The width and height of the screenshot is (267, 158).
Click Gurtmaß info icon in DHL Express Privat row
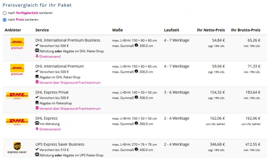point(137,97)
